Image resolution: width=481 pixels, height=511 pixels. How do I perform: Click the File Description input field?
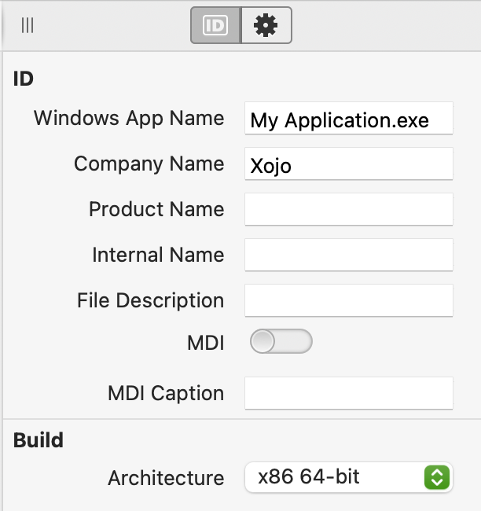[x=349, y=300]
